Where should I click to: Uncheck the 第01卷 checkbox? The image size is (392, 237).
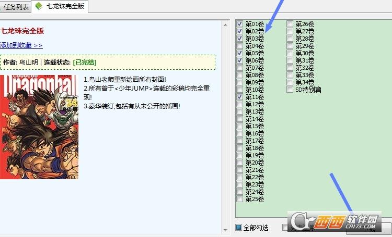coord(239,23)
